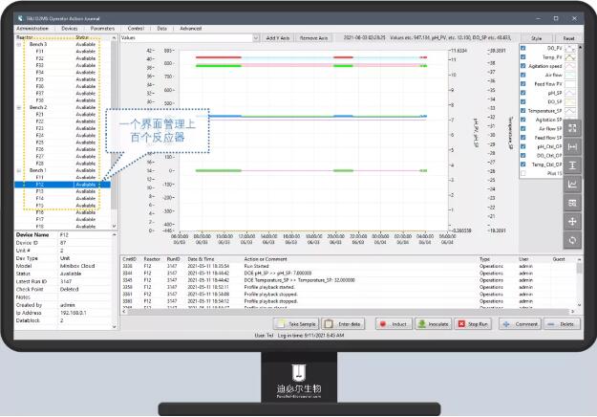Click the Style button
Screen dimensions: 597x417
[x=536, y=38]
